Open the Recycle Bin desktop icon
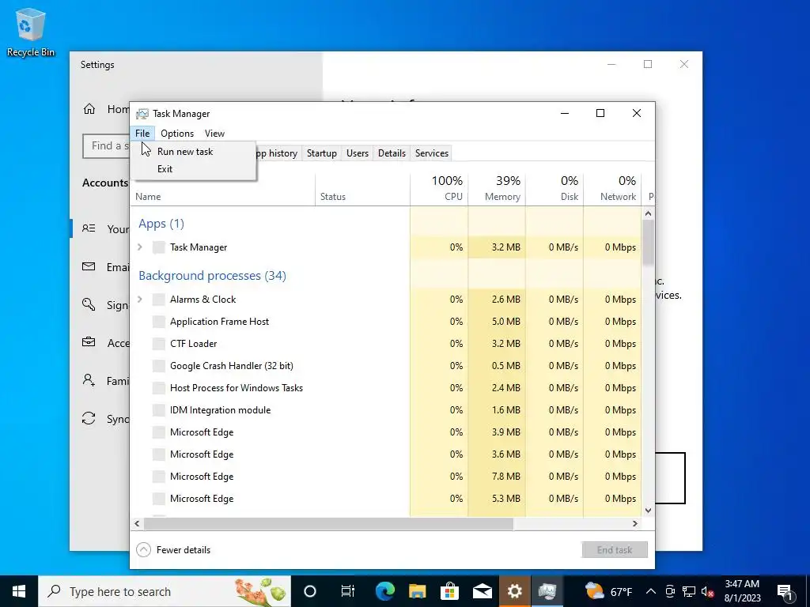 (31, 32)
